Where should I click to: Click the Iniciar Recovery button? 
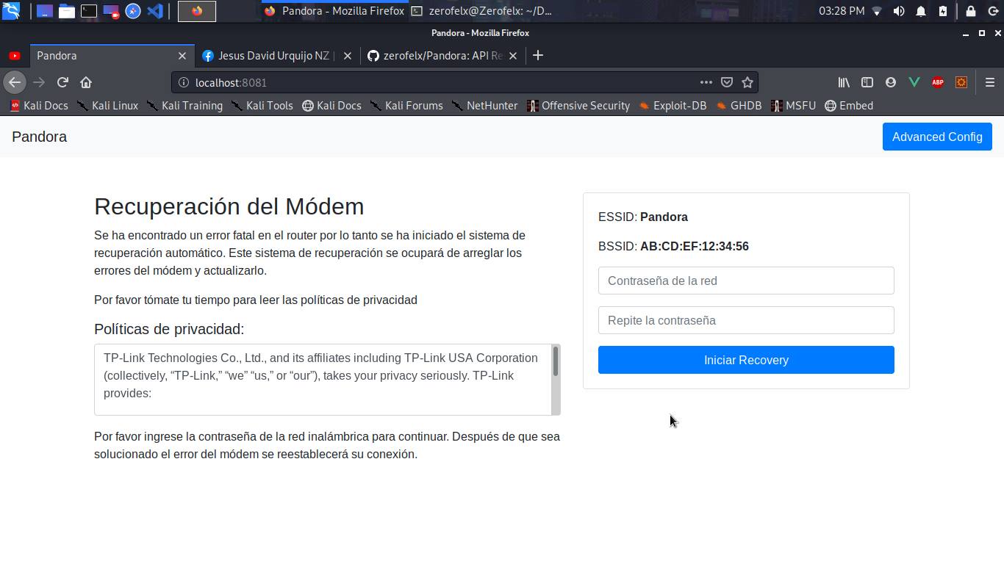point(746,360)
